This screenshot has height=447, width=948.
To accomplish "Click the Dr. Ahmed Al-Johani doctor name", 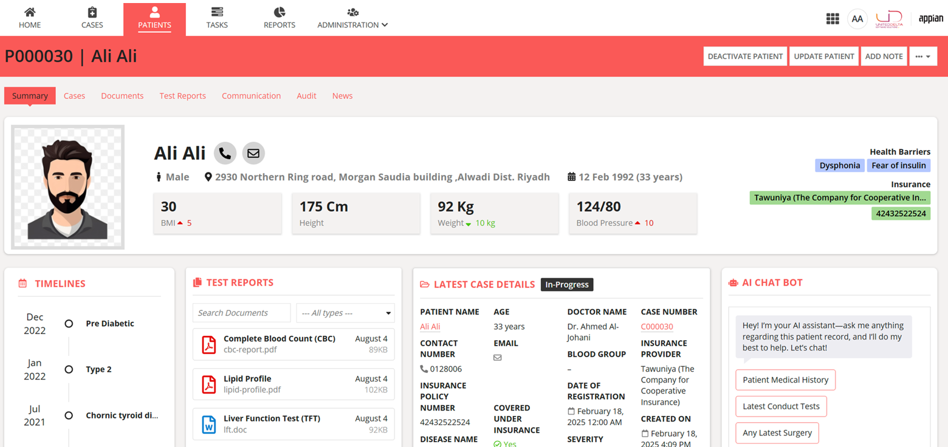I will tap(593, 332).
